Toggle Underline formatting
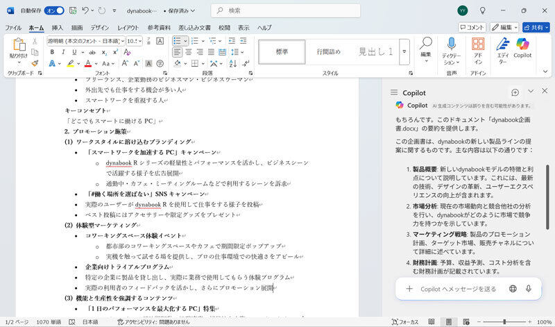 pos(74,52)
